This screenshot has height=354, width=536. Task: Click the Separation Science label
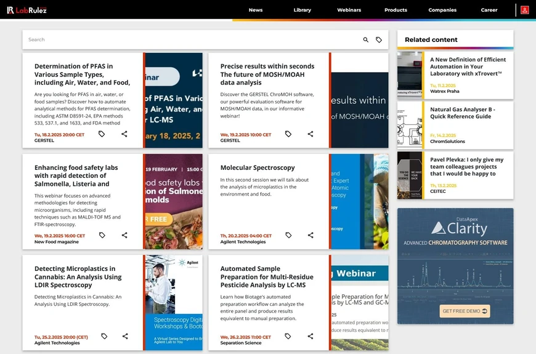pos(241,343)
